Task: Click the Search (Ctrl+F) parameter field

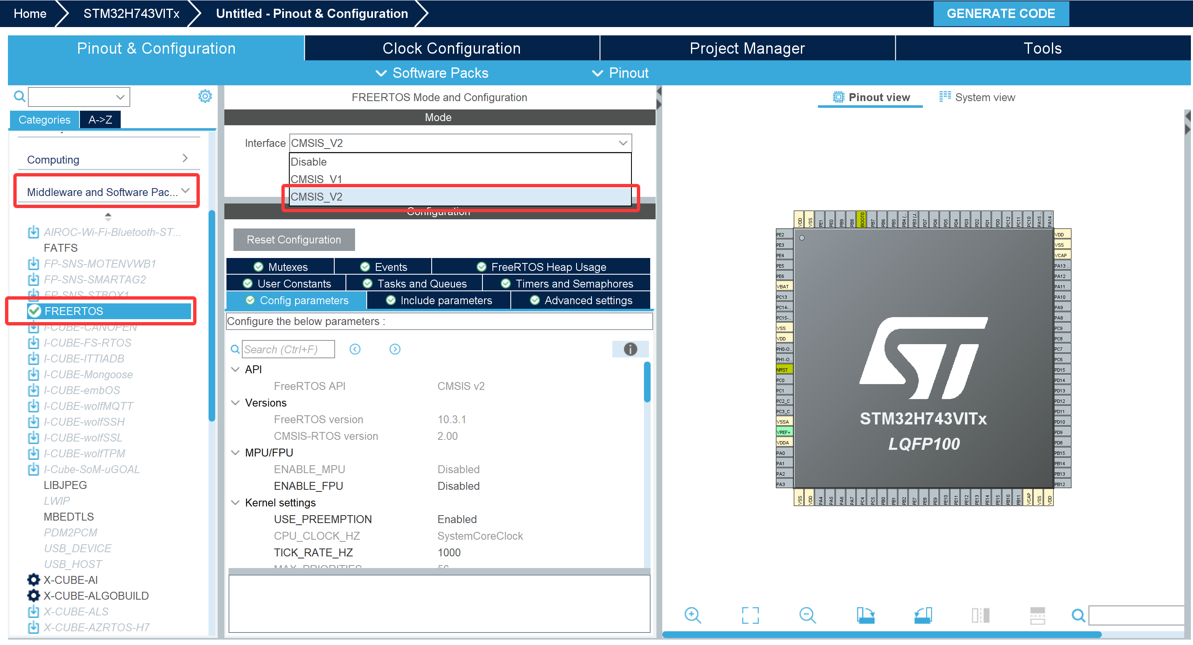Action: pyautogui.click(x=288, y=349)
